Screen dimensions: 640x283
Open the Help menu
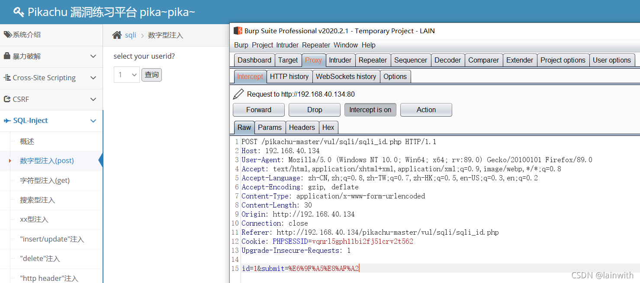click(369, 45)
